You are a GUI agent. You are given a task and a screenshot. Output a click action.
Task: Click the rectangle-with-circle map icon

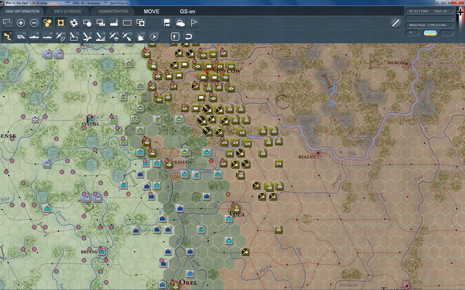87,23
